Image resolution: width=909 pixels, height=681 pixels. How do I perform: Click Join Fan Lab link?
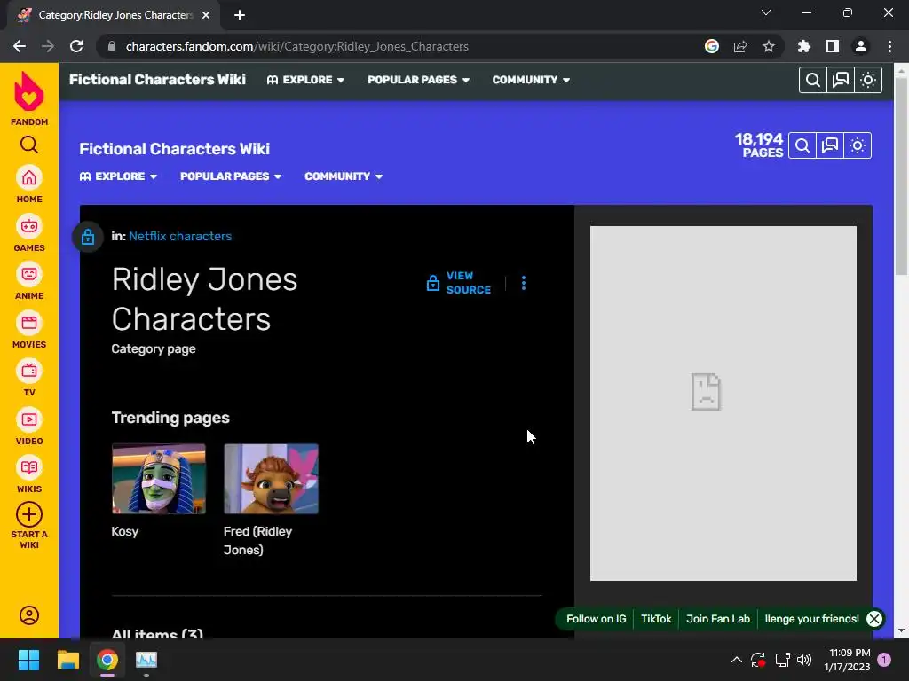(717, 618)
